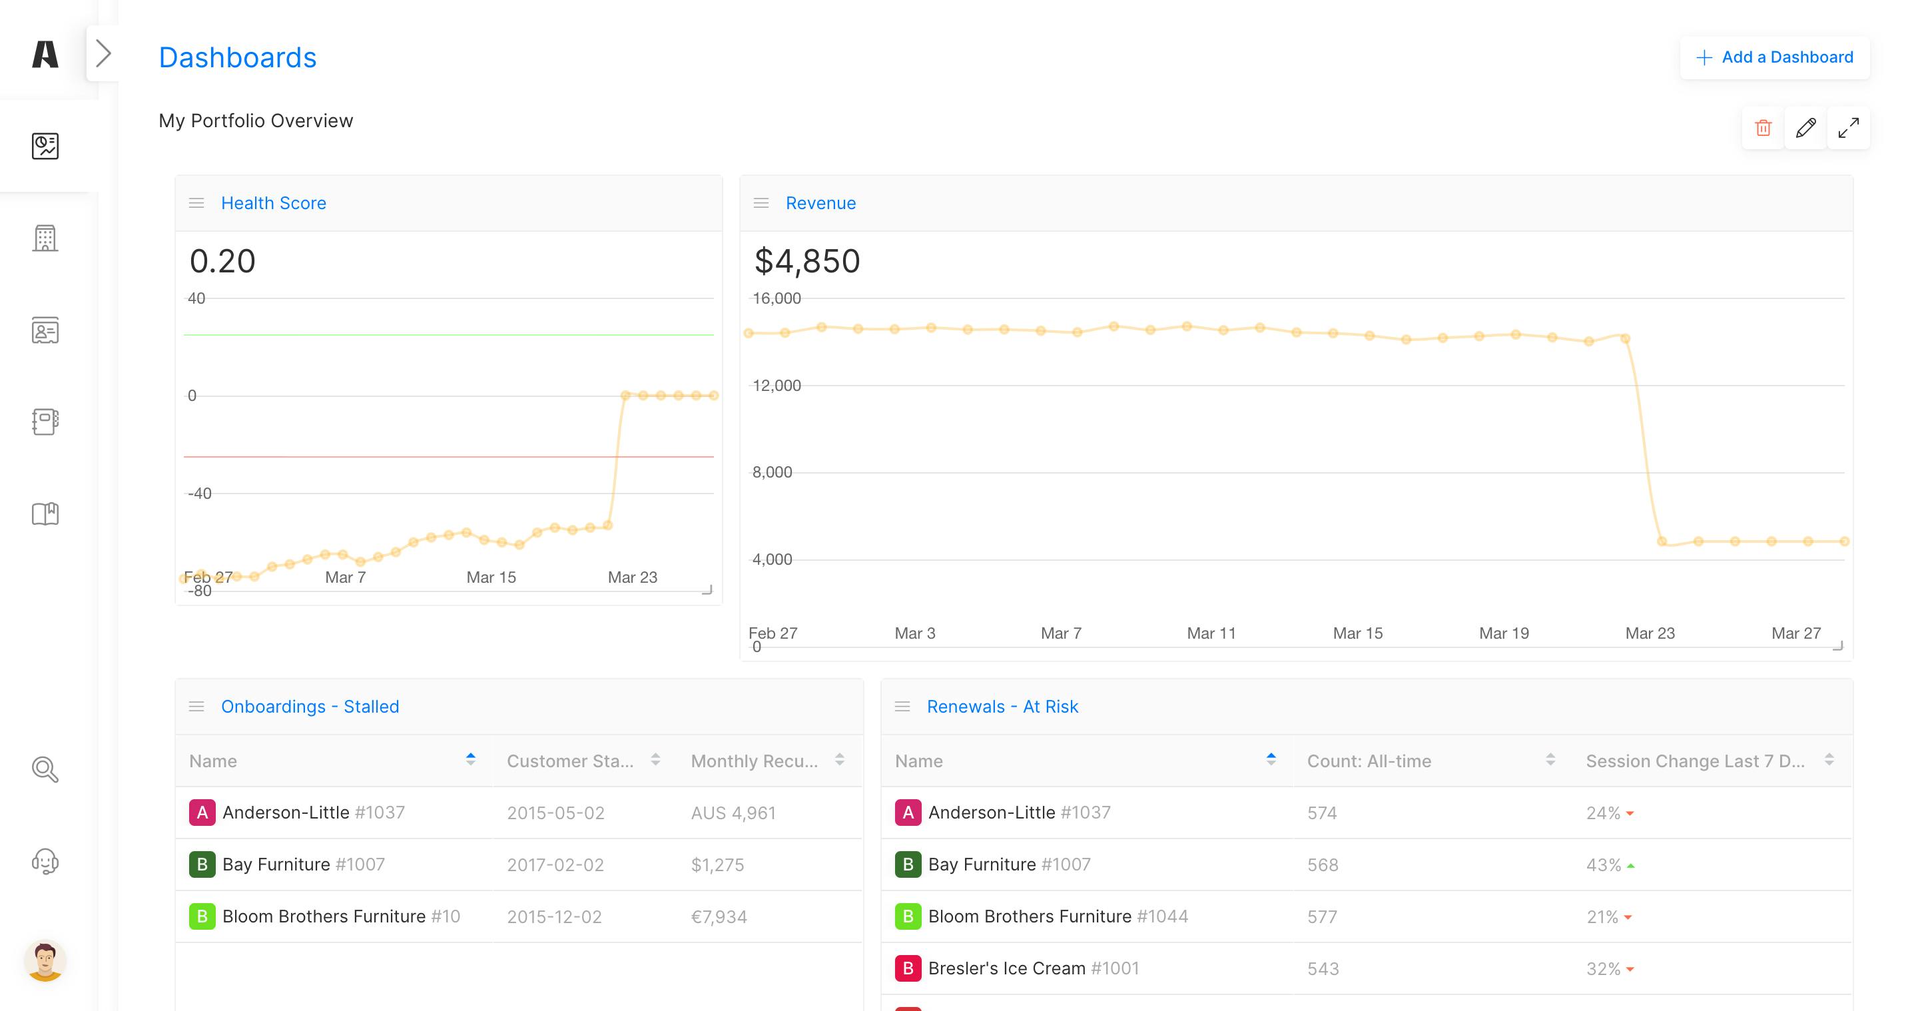Sort Renewals by Count: All-time
Viewport: 1906px width, 1011px height.
tap(1431, 760)
